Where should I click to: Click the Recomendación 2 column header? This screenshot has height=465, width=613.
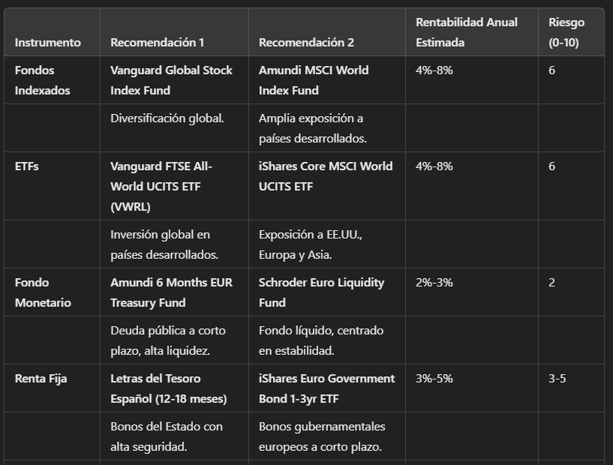click(306, 42)
